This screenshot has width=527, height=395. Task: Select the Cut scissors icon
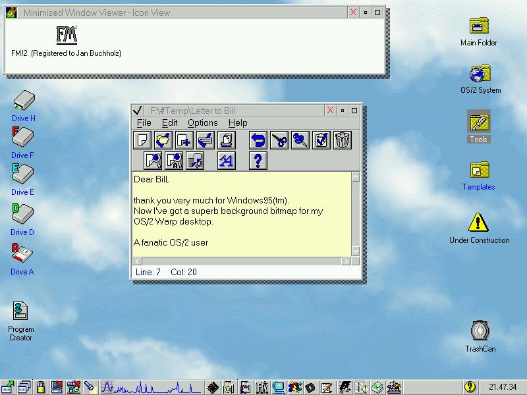click(x=279, y=140)
